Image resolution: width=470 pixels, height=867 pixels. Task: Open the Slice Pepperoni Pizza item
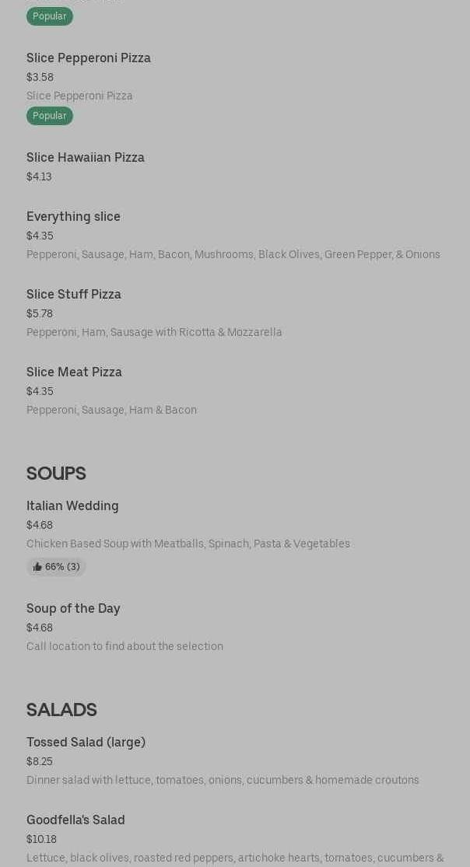click(x=89, y=58)
